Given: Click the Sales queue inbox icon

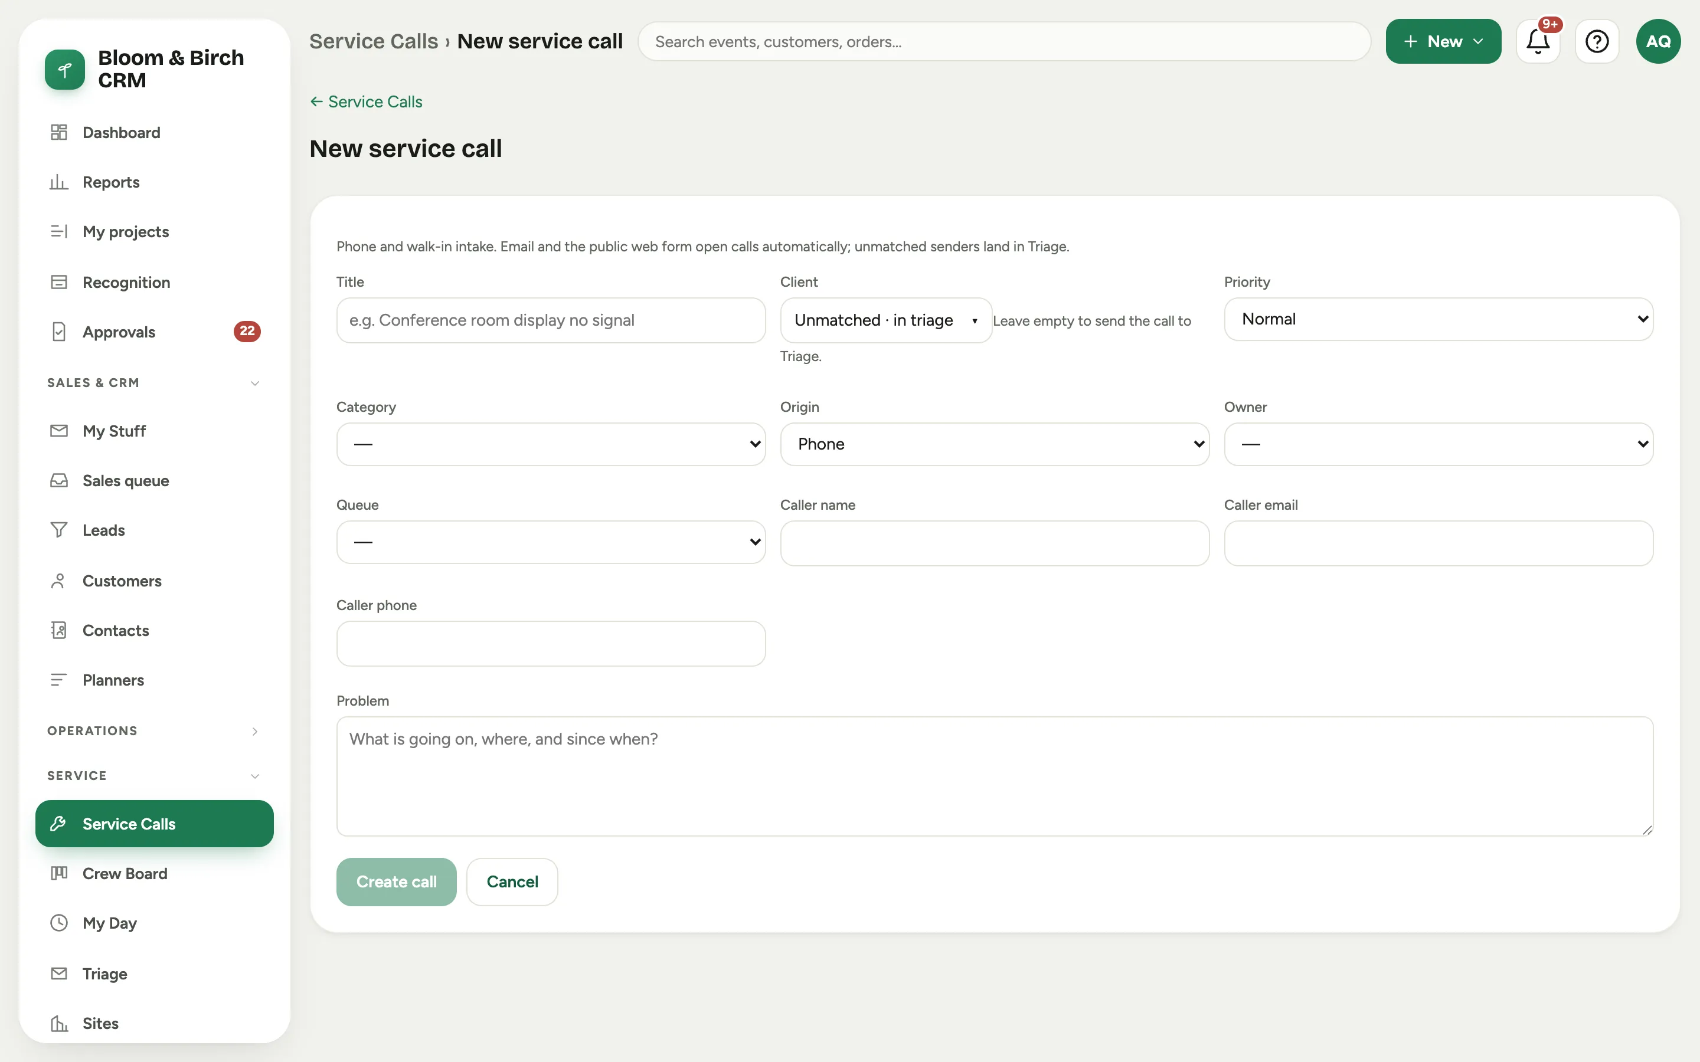Looking at the screenshot, I should 59,480.
